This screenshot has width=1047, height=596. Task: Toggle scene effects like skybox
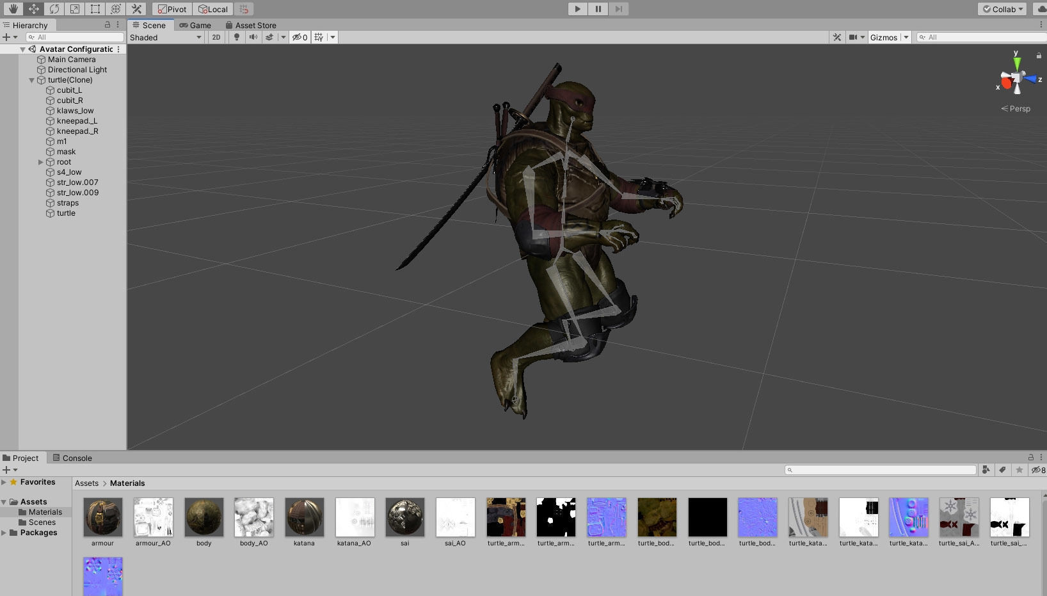(x=269, y=37)
